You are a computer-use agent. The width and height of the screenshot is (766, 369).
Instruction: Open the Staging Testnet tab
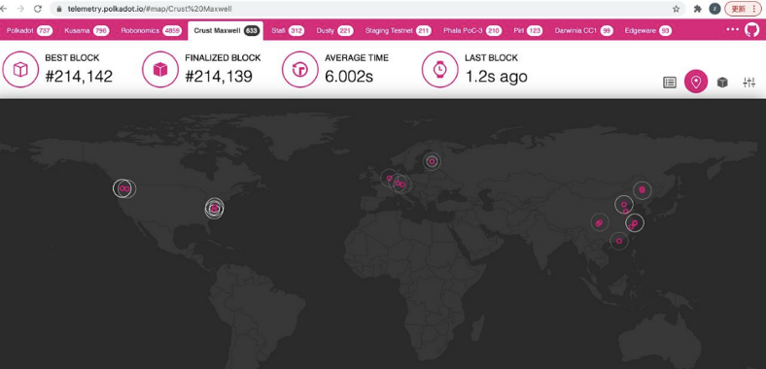[x=399, y=30]
